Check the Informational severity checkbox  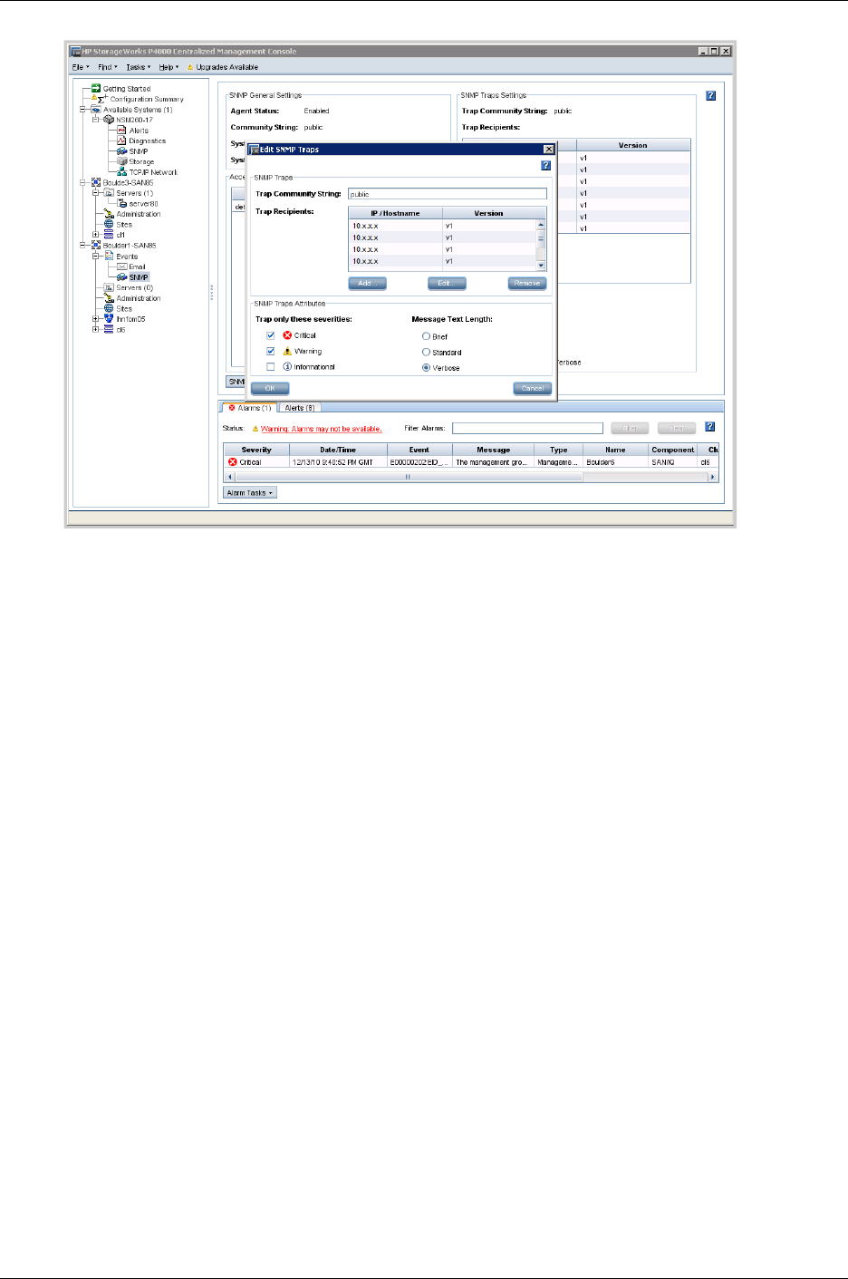pyautogui.click(x=270, y=367)
